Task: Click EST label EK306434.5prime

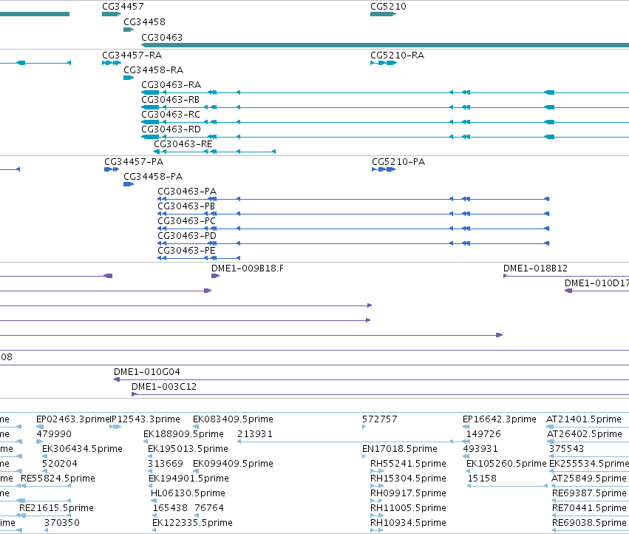Action: click(x=82, y=449)
